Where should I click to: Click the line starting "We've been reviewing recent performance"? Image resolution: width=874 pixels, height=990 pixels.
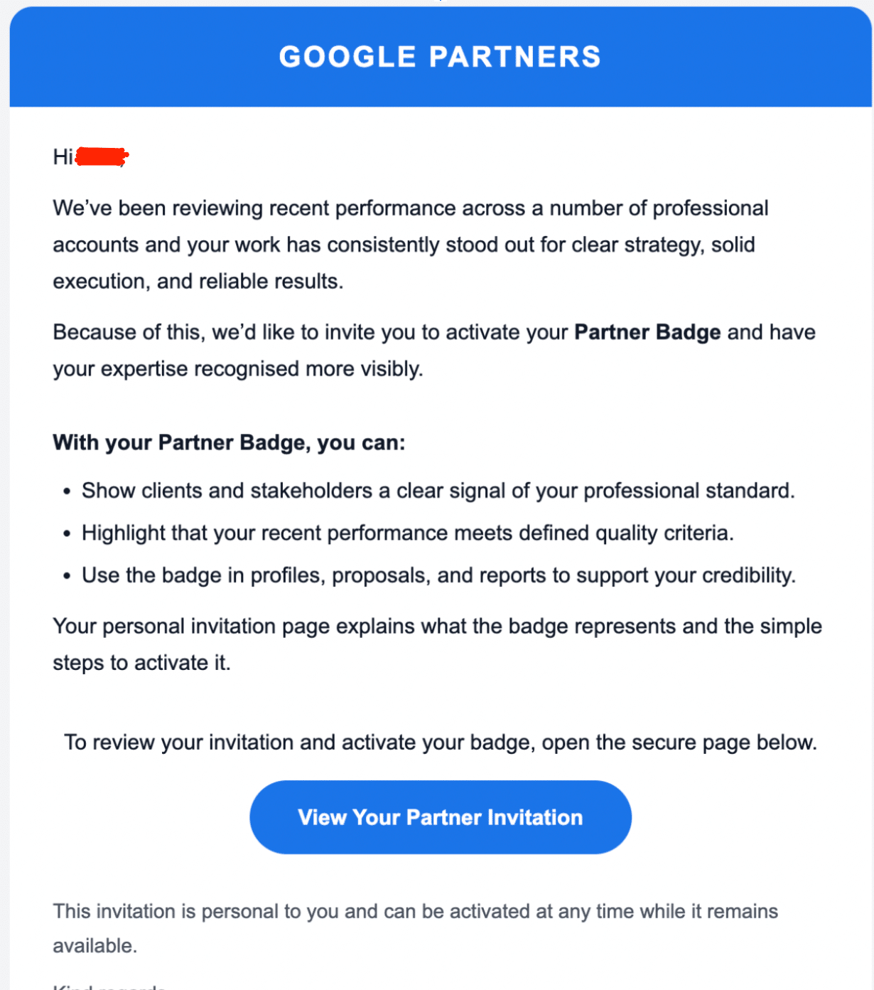pyautogui.click(x=410, y=208)
